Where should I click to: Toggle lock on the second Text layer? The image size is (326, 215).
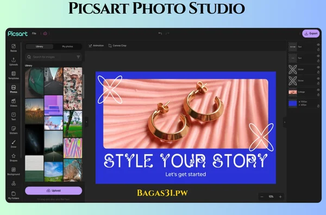click(318, 61)
